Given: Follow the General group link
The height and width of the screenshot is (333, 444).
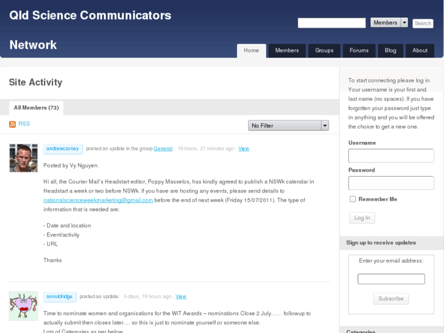Looking at the screenshot, I should (x=162, y=148).
